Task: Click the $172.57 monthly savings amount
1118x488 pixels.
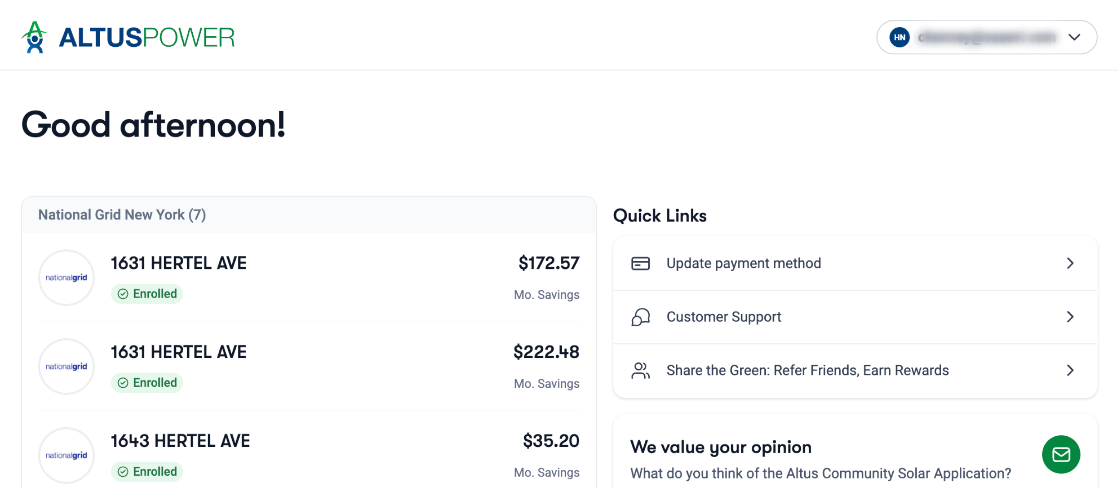Action: [549, 262]
